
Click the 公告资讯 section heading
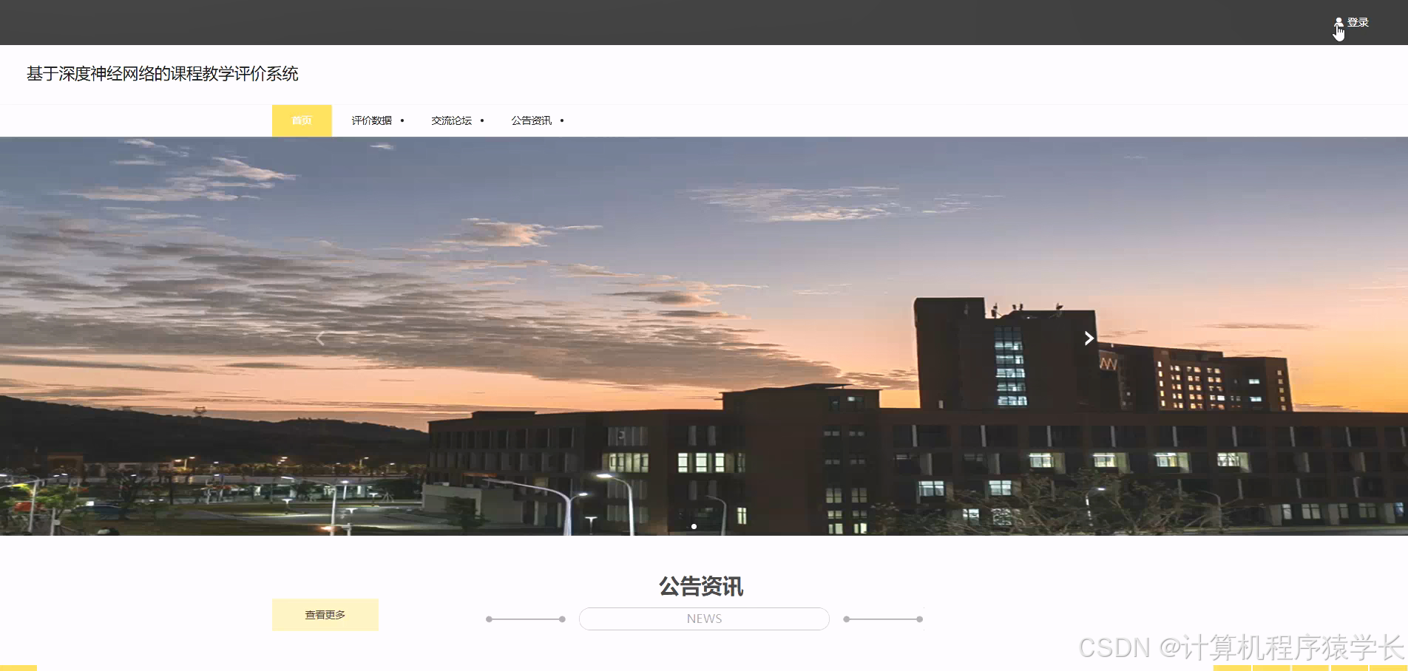click(x=703, y=586)
